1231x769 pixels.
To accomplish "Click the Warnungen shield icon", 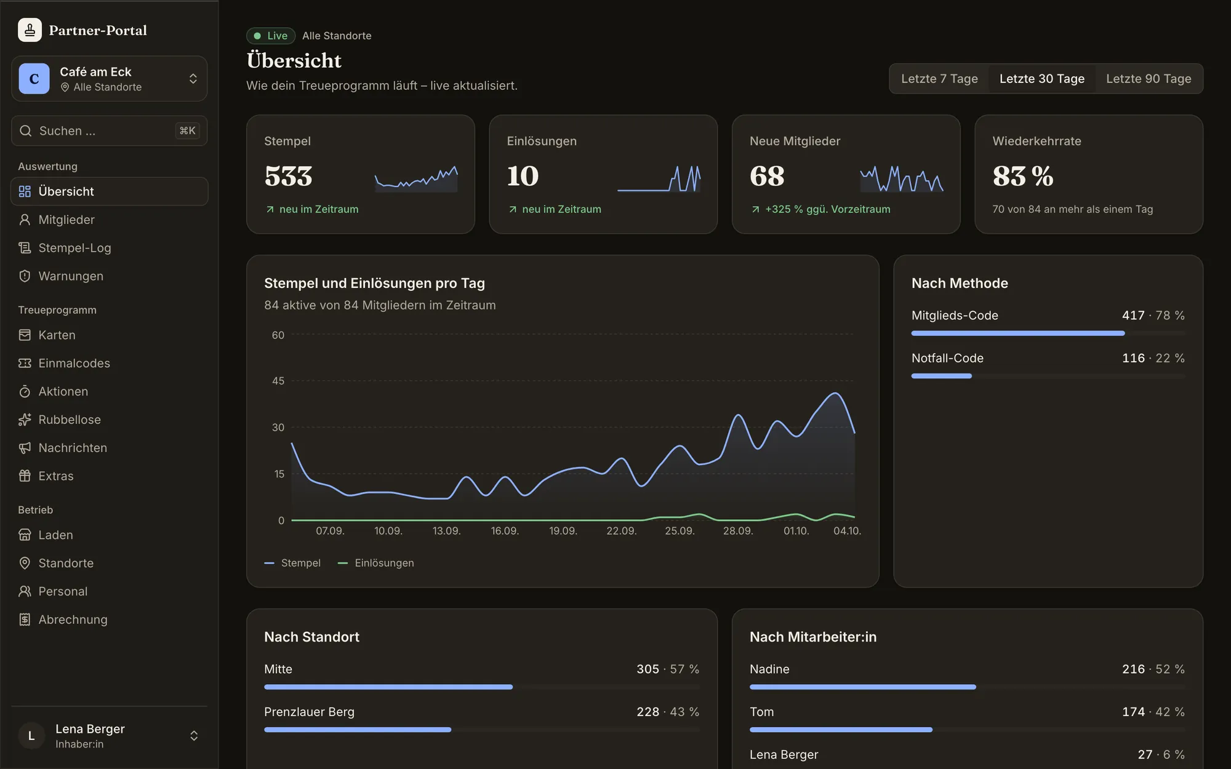I will coord(25,276).
